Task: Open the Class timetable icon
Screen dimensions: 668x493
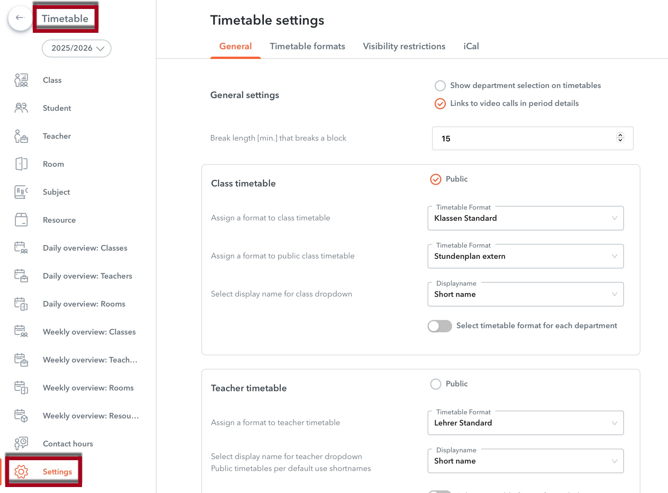Action: tap(21, 80)
